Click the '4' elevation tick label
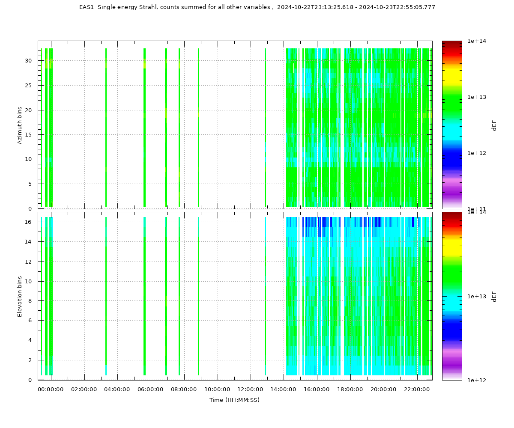This screenshot has height=428, width=514. pos(30,340)
